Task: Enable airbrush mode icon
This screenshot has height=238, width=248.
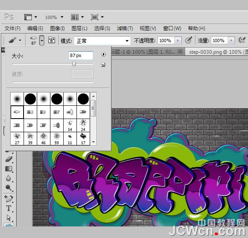Action: click(x=242, y=40)
